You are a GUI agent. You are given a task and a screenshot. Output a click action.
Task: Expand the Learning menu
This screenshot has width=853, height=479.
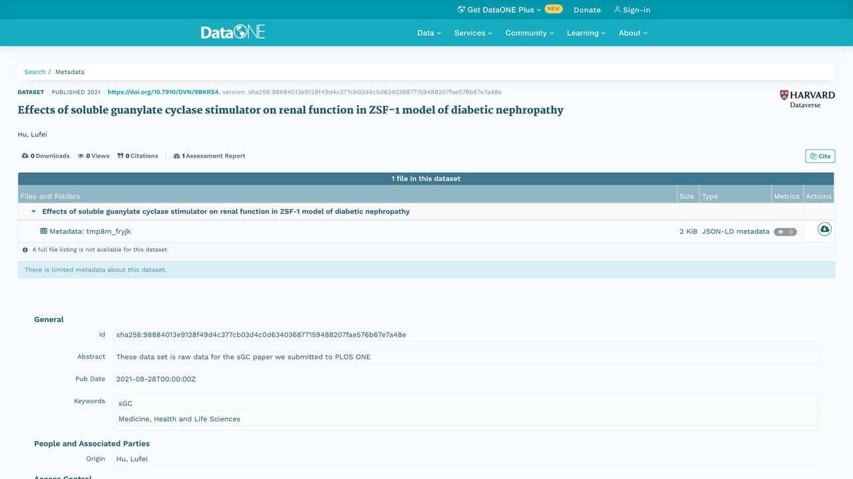pos(586,33)
